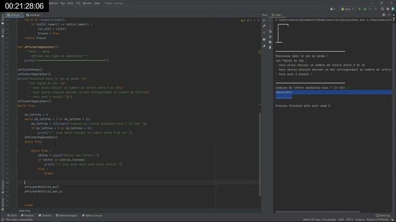This screenshot has width=396, height=222.
Task: Open the run configuration dropdown 'main'
Action: click(x=347, y=9)
